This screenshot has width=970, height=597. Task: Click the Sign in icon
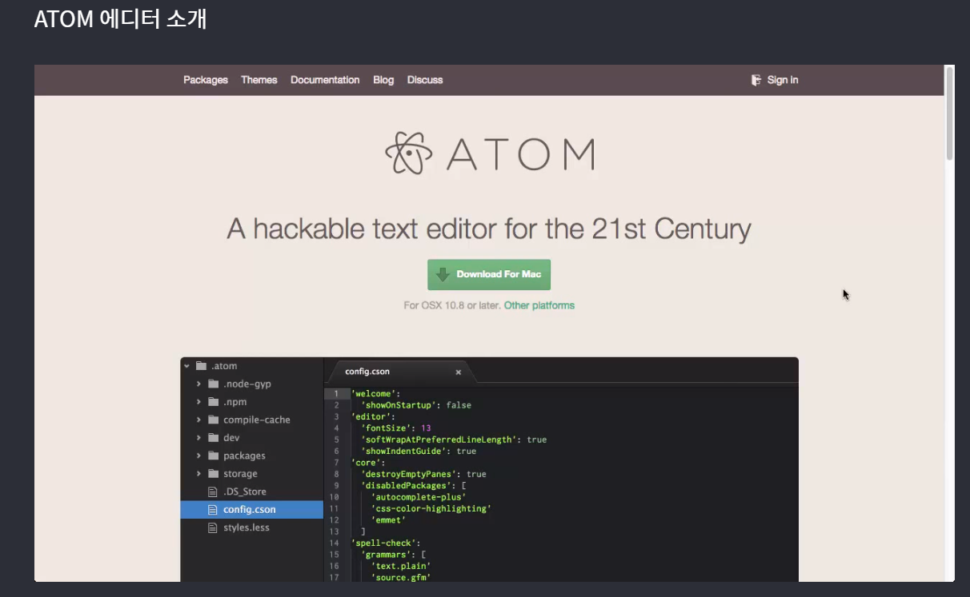[756, 80]
